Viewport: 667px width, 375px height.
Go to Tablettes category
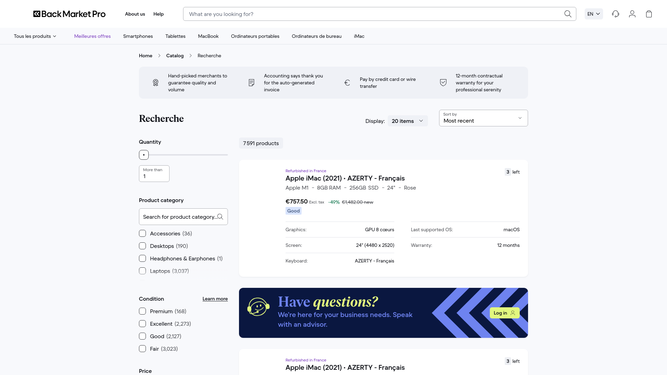click(x=175, y=36)
